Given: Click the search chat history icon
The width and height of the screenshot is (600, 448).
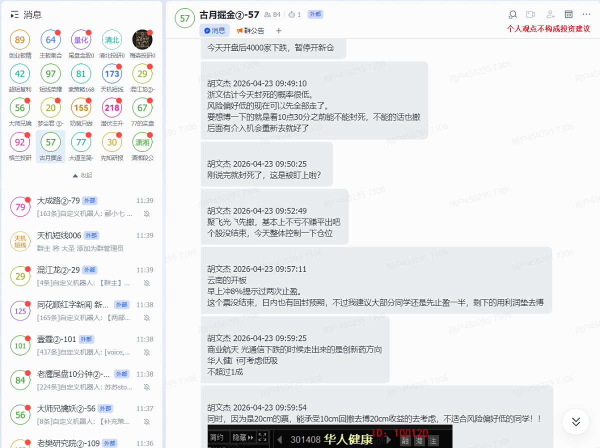Looking at the screenshot, I should [x=512, y=14].
